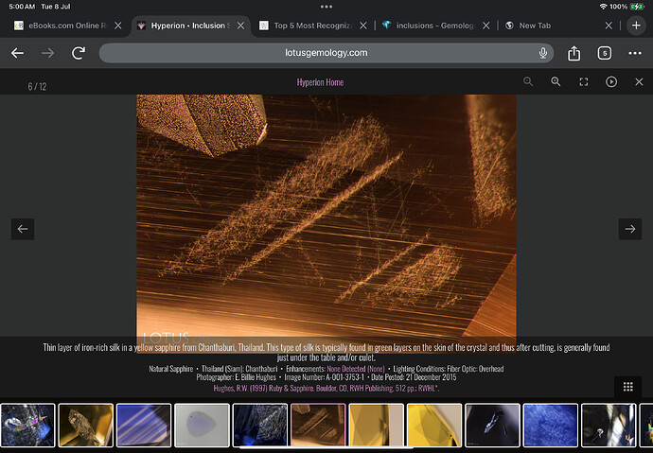Open the Hyperion Home link
Viewport: 653px width, 453px height.
320,82
